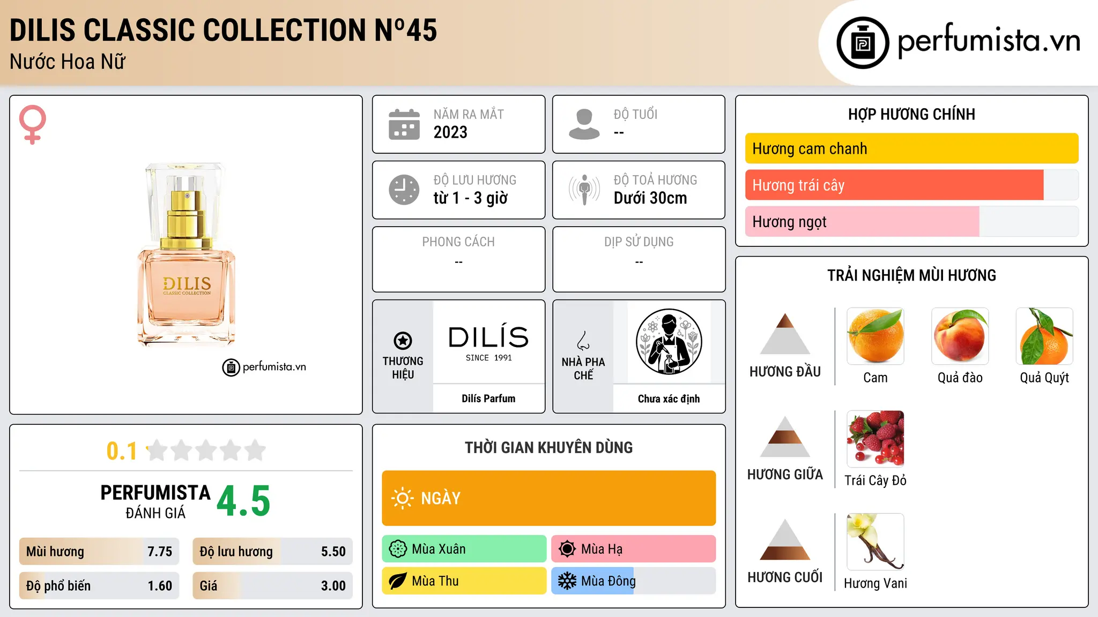The image size is (1098, 617).
Task: Click the Quả Quýt note label
Action: pyautogui.click(x=1044, y=378)
